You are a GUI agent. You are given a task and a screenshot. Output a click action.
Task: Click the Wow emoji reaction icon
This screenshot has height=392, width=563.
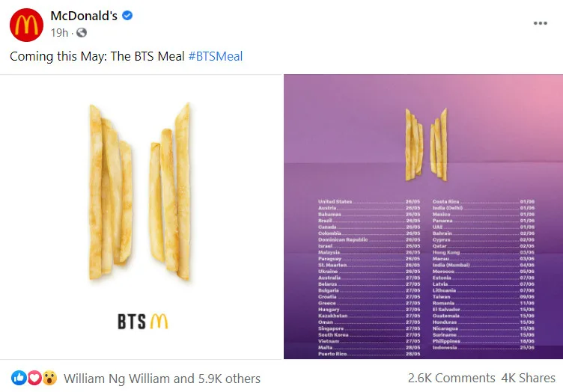(49, 378)
